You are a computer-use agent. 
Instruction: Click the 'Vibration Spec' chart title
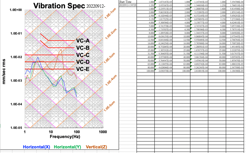(x=59, y=6)
